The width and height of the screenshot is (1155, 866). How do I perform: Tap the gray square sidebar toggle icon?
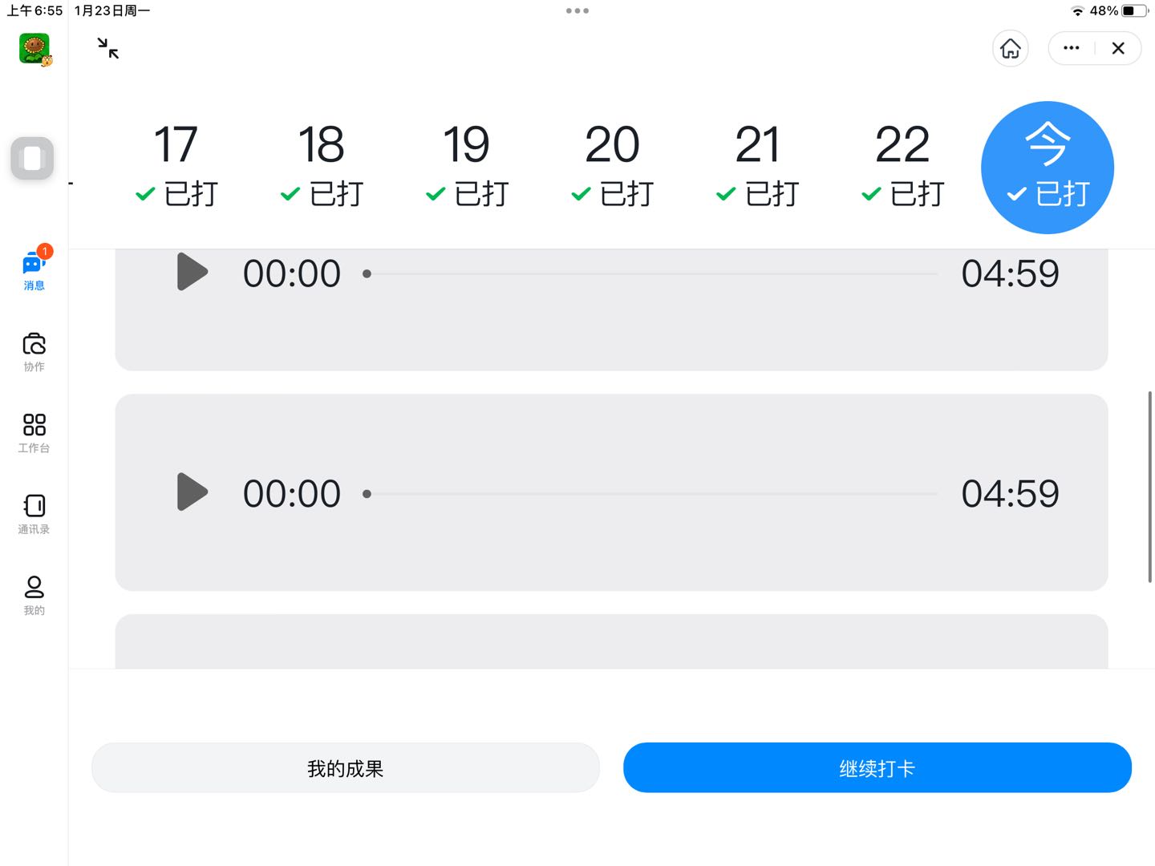click(x=32, y=158)
